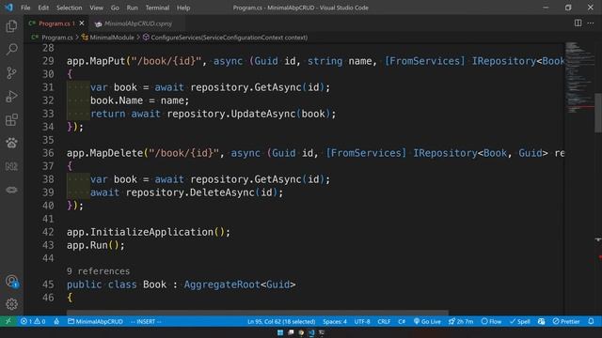Open the 9 references code lens

click(x=98, y=271)
